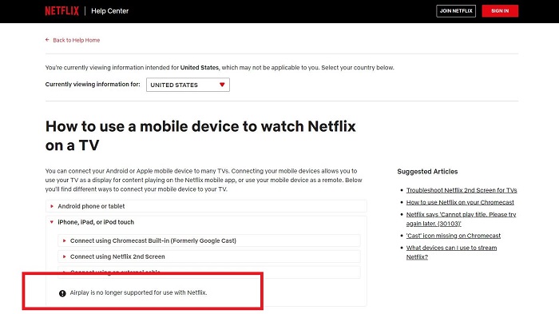Click the Suggested Articles heading
Viewport: 559px width, 314px height.
[427, 172]
